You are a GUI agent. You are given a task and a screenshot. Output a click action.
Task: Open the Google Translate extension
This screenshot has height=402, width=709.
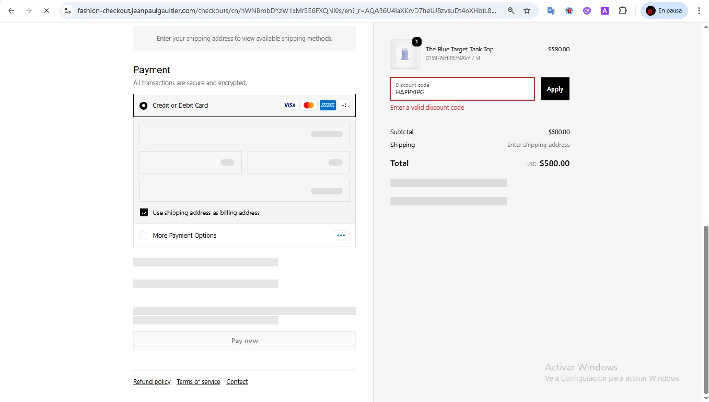pos(551,10)
